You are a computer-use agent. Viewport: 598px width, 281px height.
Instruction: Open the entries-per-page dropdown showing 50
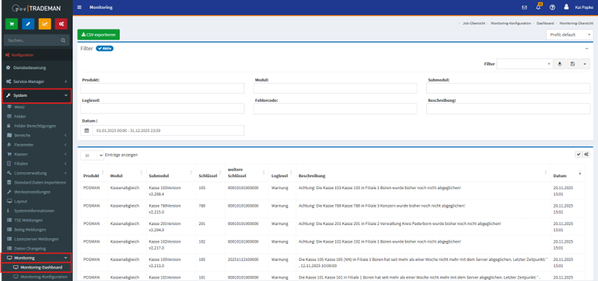click(92, 155)
